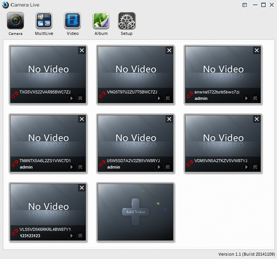Screen dimensions: 277x259
Task: Remove camera VNG5T97U2ZU7T5BWC7ZJ with its X
Action: click(x=169, y=50)
